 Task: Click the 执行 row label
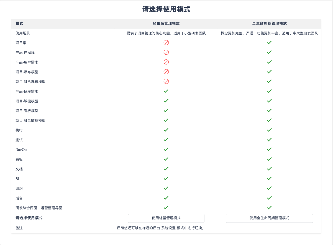19,130
